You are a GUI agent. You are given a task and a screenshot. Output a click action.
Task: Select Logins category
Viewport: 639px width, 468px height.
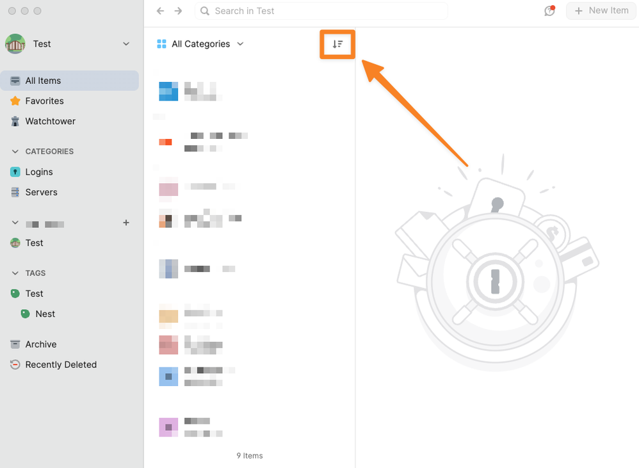tap(38, 172)
